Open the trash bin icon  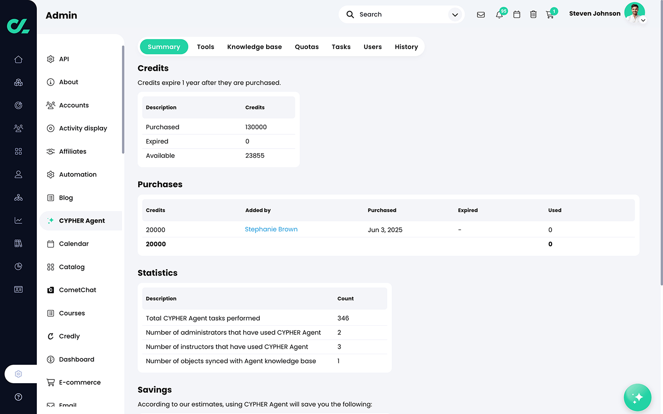click(x=533, y=15)
